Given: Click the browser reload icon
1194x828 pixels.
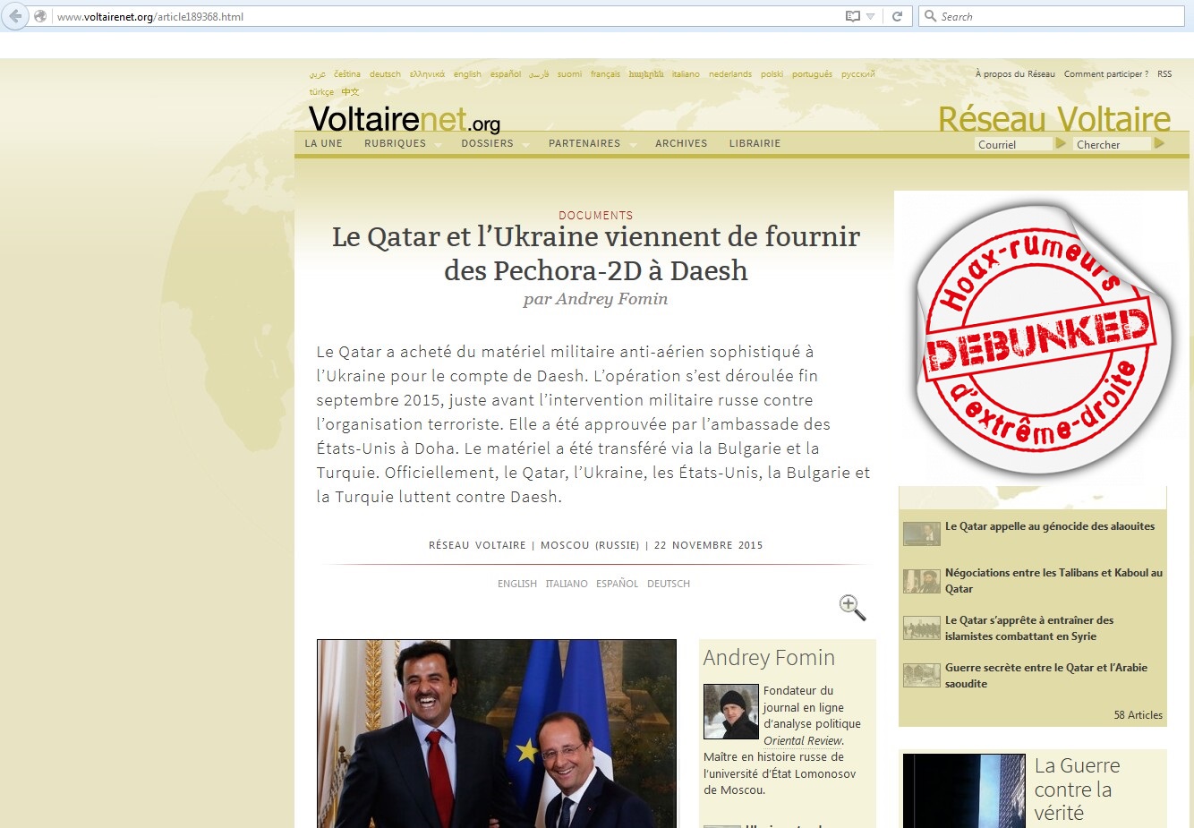Looking at the screenshot, I should click(897, 16).
